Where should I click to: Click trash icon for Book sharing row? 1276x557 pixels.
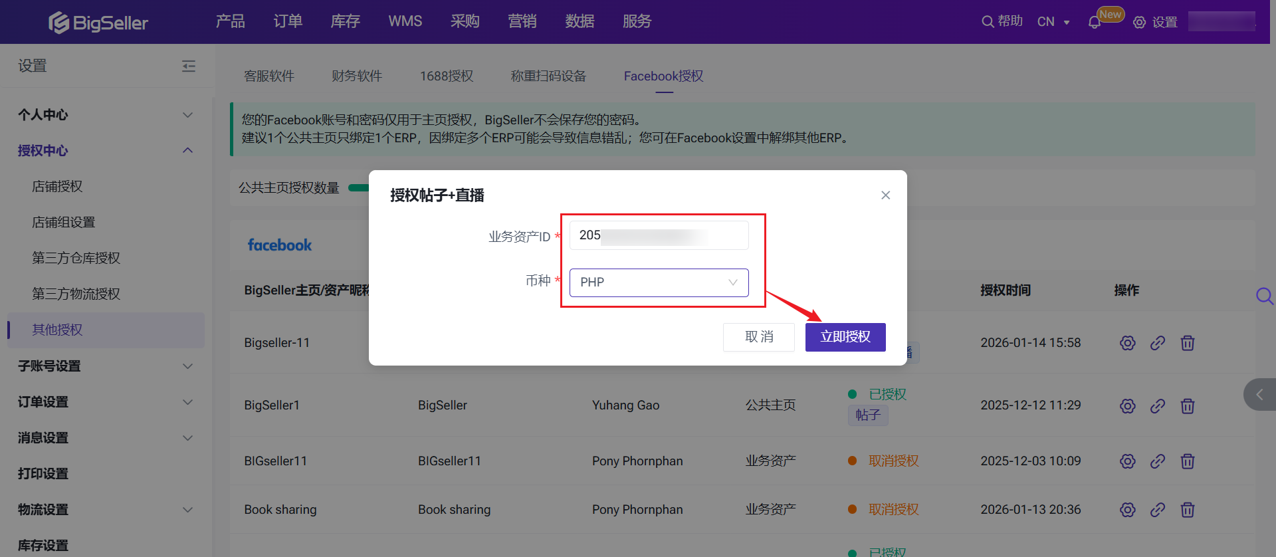pyautogui.click(x=1188, y=510)
